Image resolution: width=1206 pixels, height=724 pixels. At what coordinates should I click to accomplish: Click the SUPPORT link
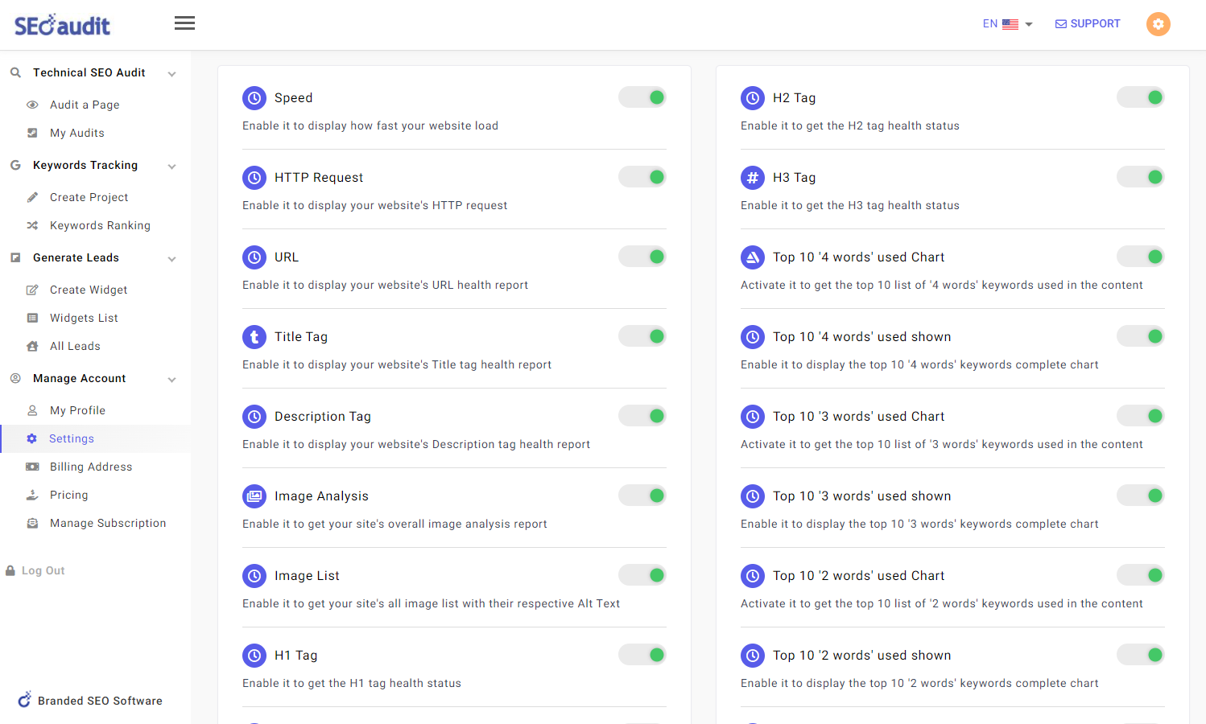click(1088, 23)
